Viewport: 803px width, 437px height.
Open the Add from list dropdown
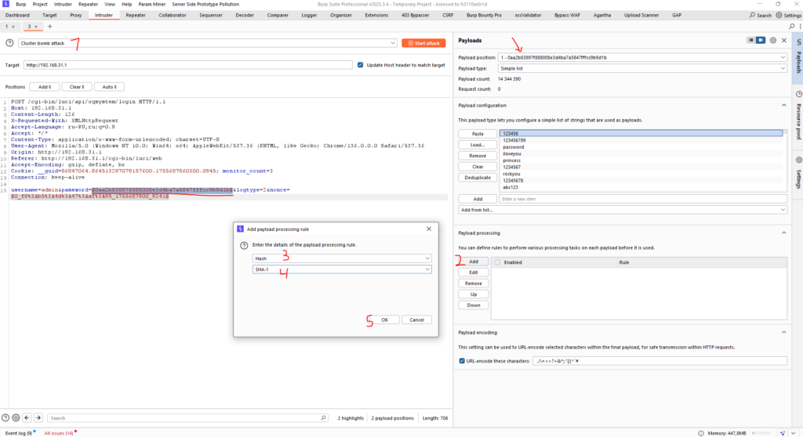[x=622, y=210]
